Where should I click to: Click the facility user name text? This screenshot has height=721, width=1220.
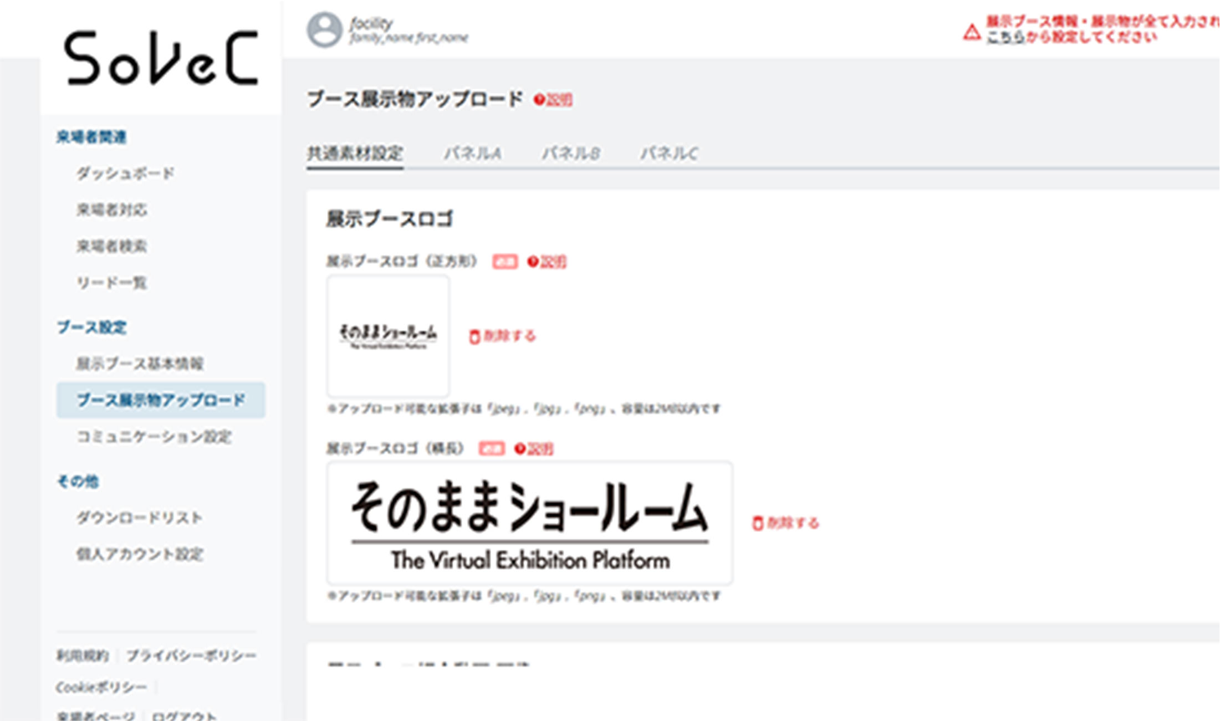pyautogui.click(x=371, y=23)
